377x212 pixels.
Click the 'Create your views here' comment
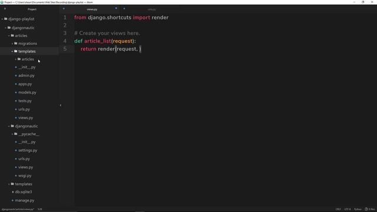pyautogui.click(x=107, y=33)
